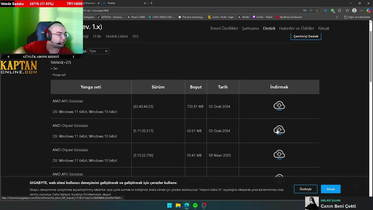Show more bookmarks overflow chevron
This screenshot has width=373, height=210.
click(337, 17)
